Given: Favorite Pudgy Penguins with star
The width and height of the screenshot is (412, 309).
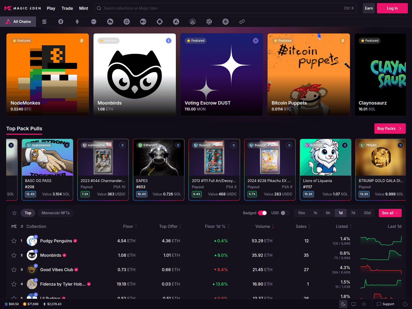Looking at the screenshot, I should coord(14,241).
